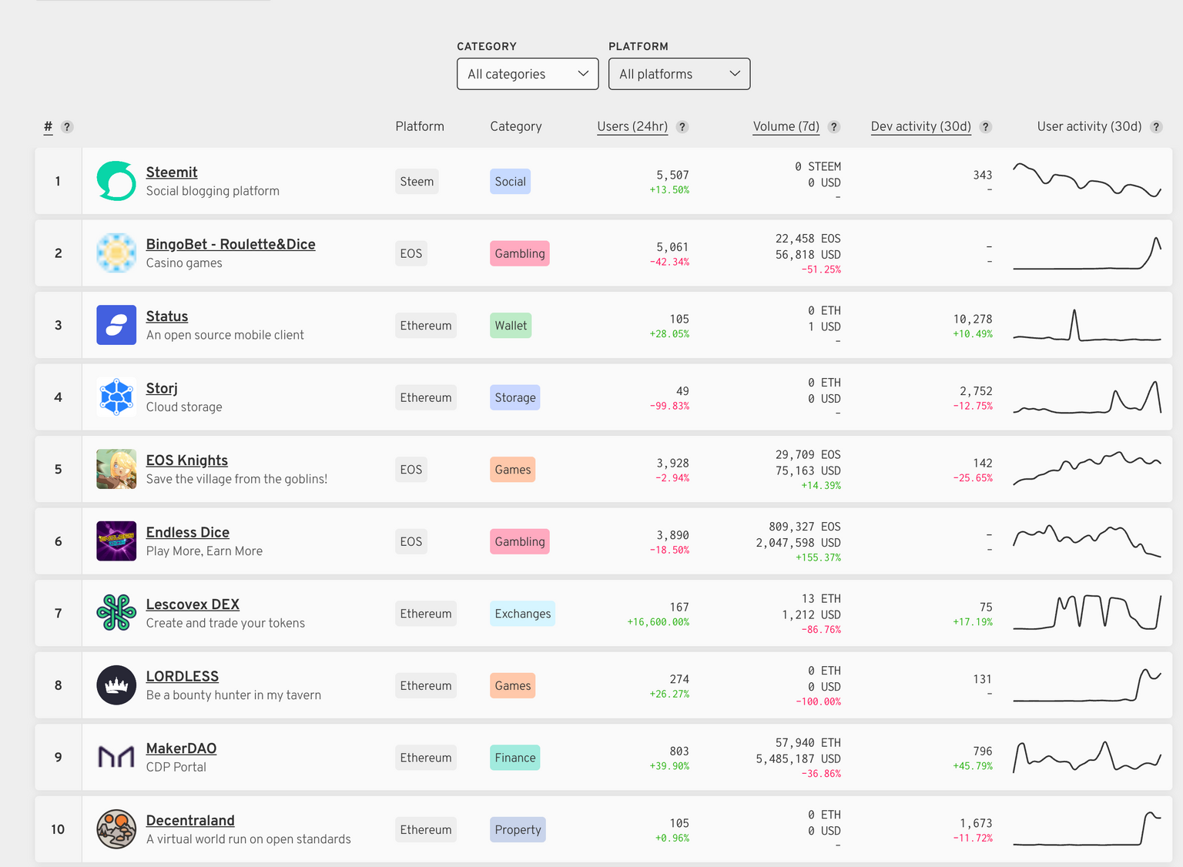Image resolution: width=1183 pixels, height=867 pixels.
Task: Click Ethereum platform tag on Storj row
Action: (426, 397)
